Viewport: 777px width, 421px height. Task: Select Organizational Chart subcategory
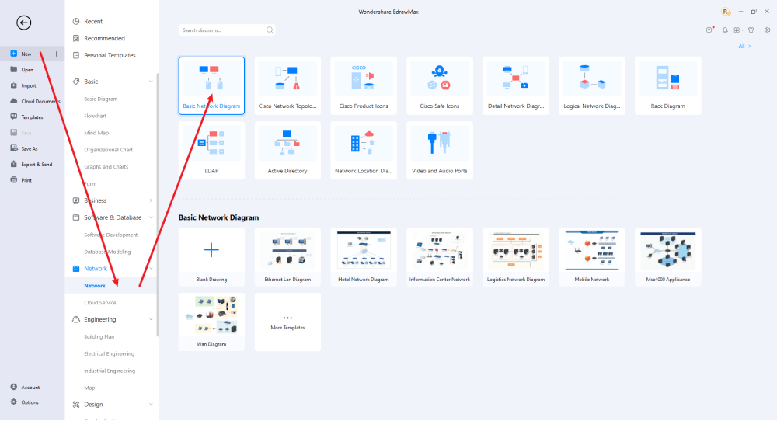point(108,150)
